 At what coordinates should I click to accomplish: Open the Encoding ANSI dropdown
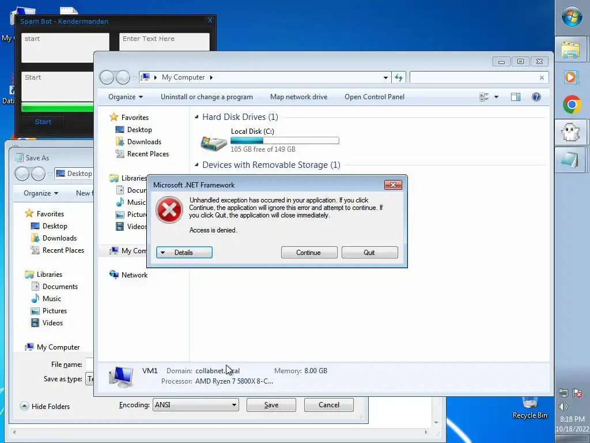pos(196,405)
